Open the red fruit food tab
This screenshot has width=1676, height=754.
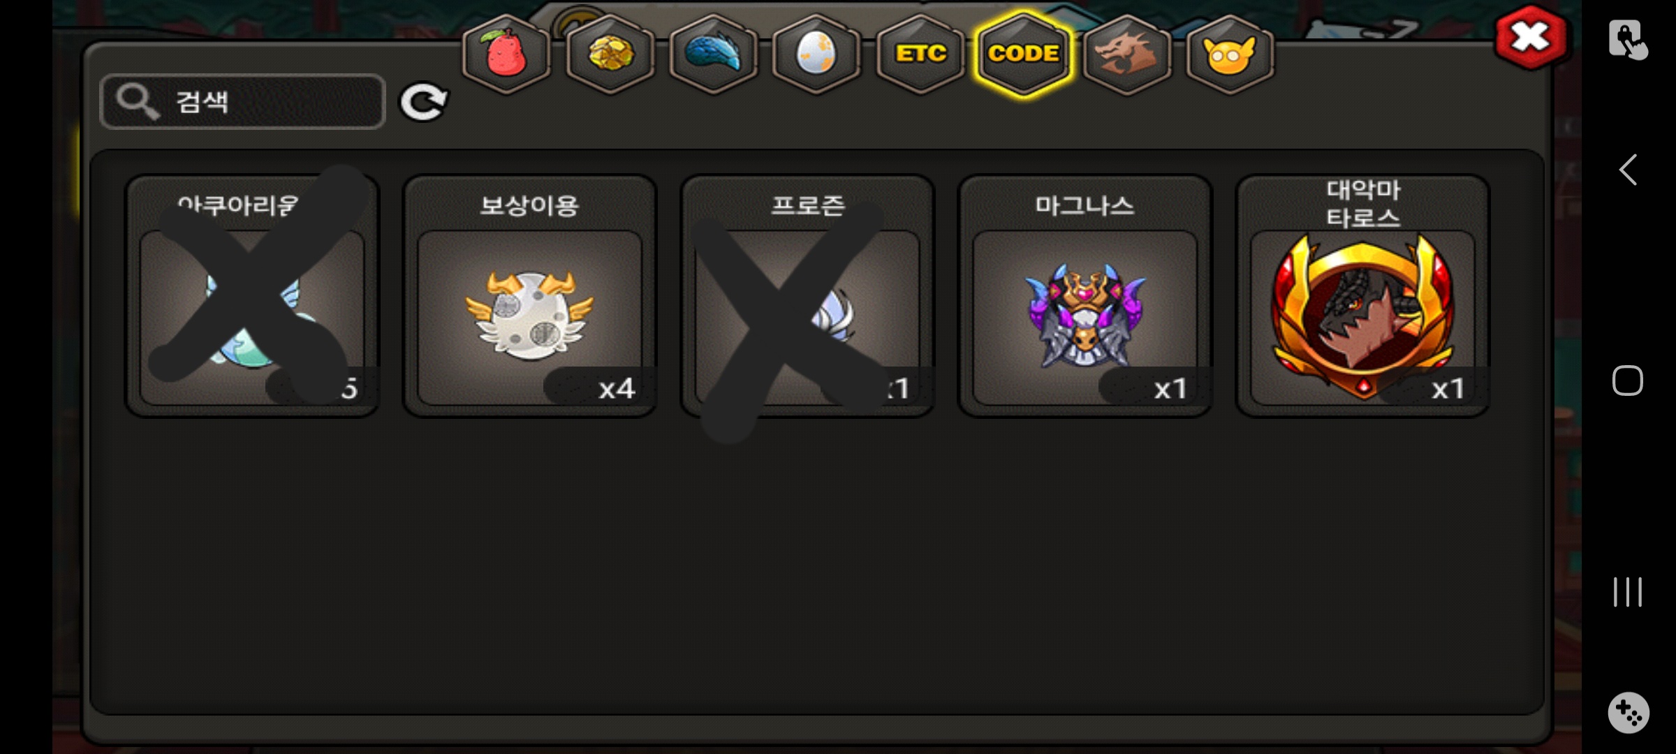click(x=506, y=54)
